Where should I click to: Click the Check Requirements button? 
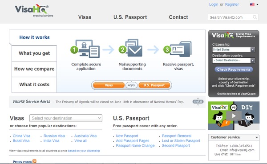pos(234,69)
